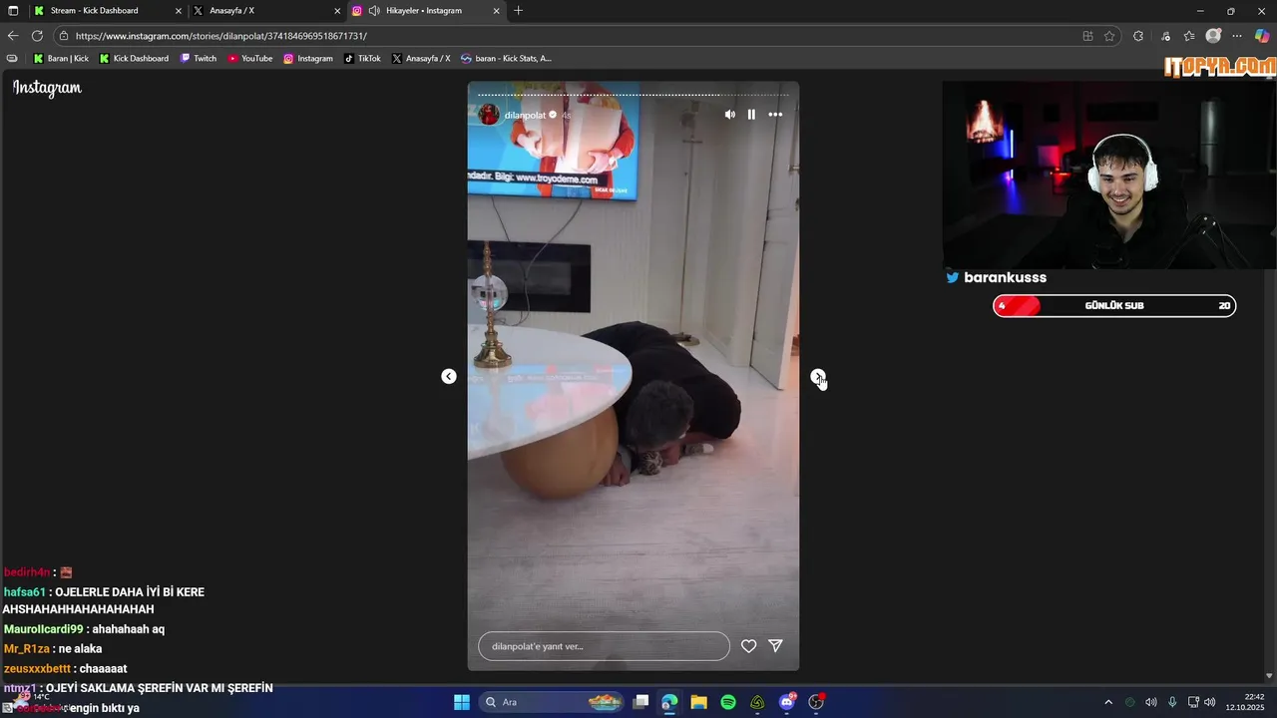Reload the current page

click(38, 36)
